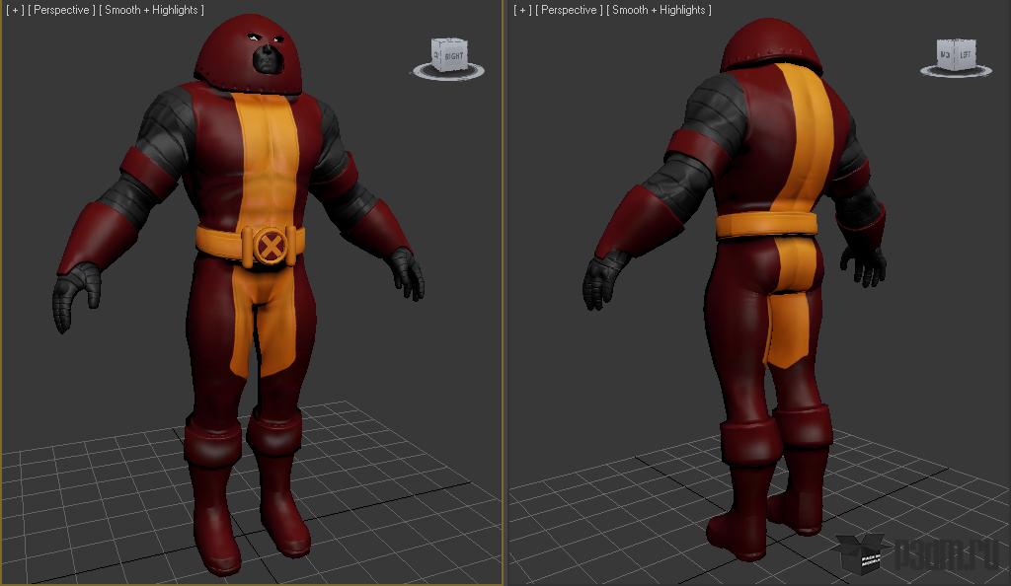Click compass ring under right viewport's ViewCube
Image resolution: width=1011 pixels, height=586 pixels.
[956, 72]
